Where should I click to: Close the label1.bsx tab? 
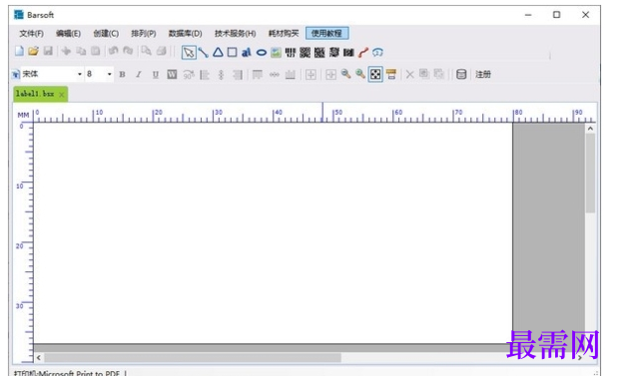coord(62,95)
